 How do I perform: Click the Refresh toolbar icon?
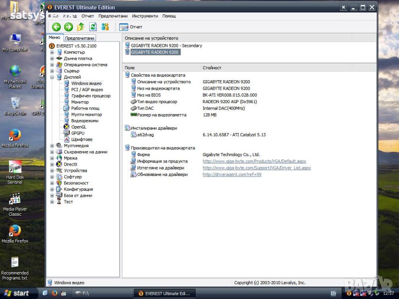point(93,27)
